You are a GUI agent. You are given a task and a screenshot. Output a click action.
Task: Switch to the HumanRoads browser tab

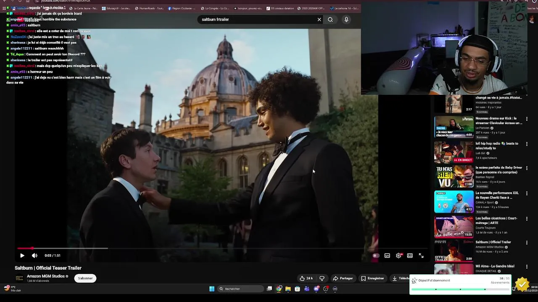coord(148,8)
